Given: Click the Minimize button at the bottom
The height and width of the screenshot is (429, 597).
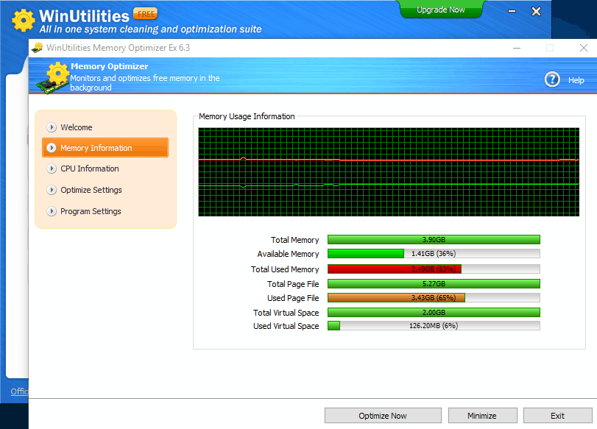Looking at the screenshot, I should (482, 416).
